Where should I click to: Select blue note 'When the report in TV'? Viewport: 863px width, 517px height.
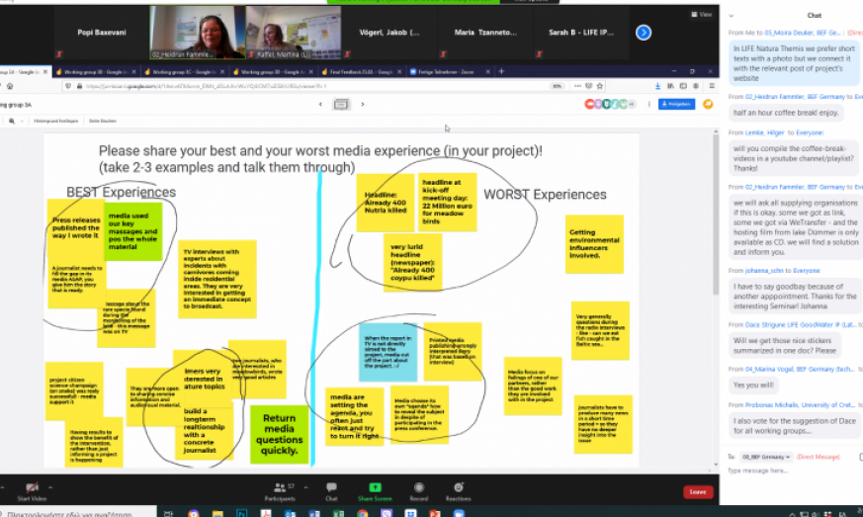388,352
